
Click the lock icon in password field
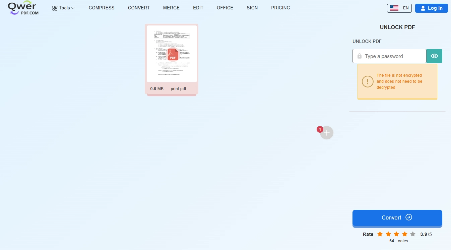(x=360, y=56)
